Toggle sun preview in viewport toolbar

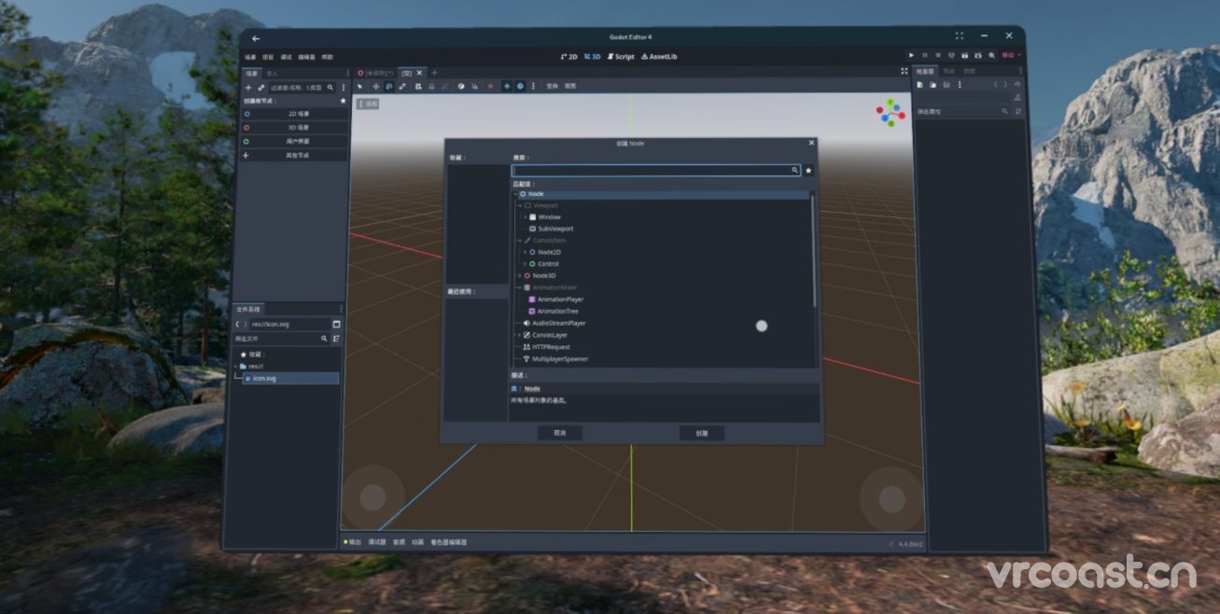pyautogui.click(x=507, y=86)
